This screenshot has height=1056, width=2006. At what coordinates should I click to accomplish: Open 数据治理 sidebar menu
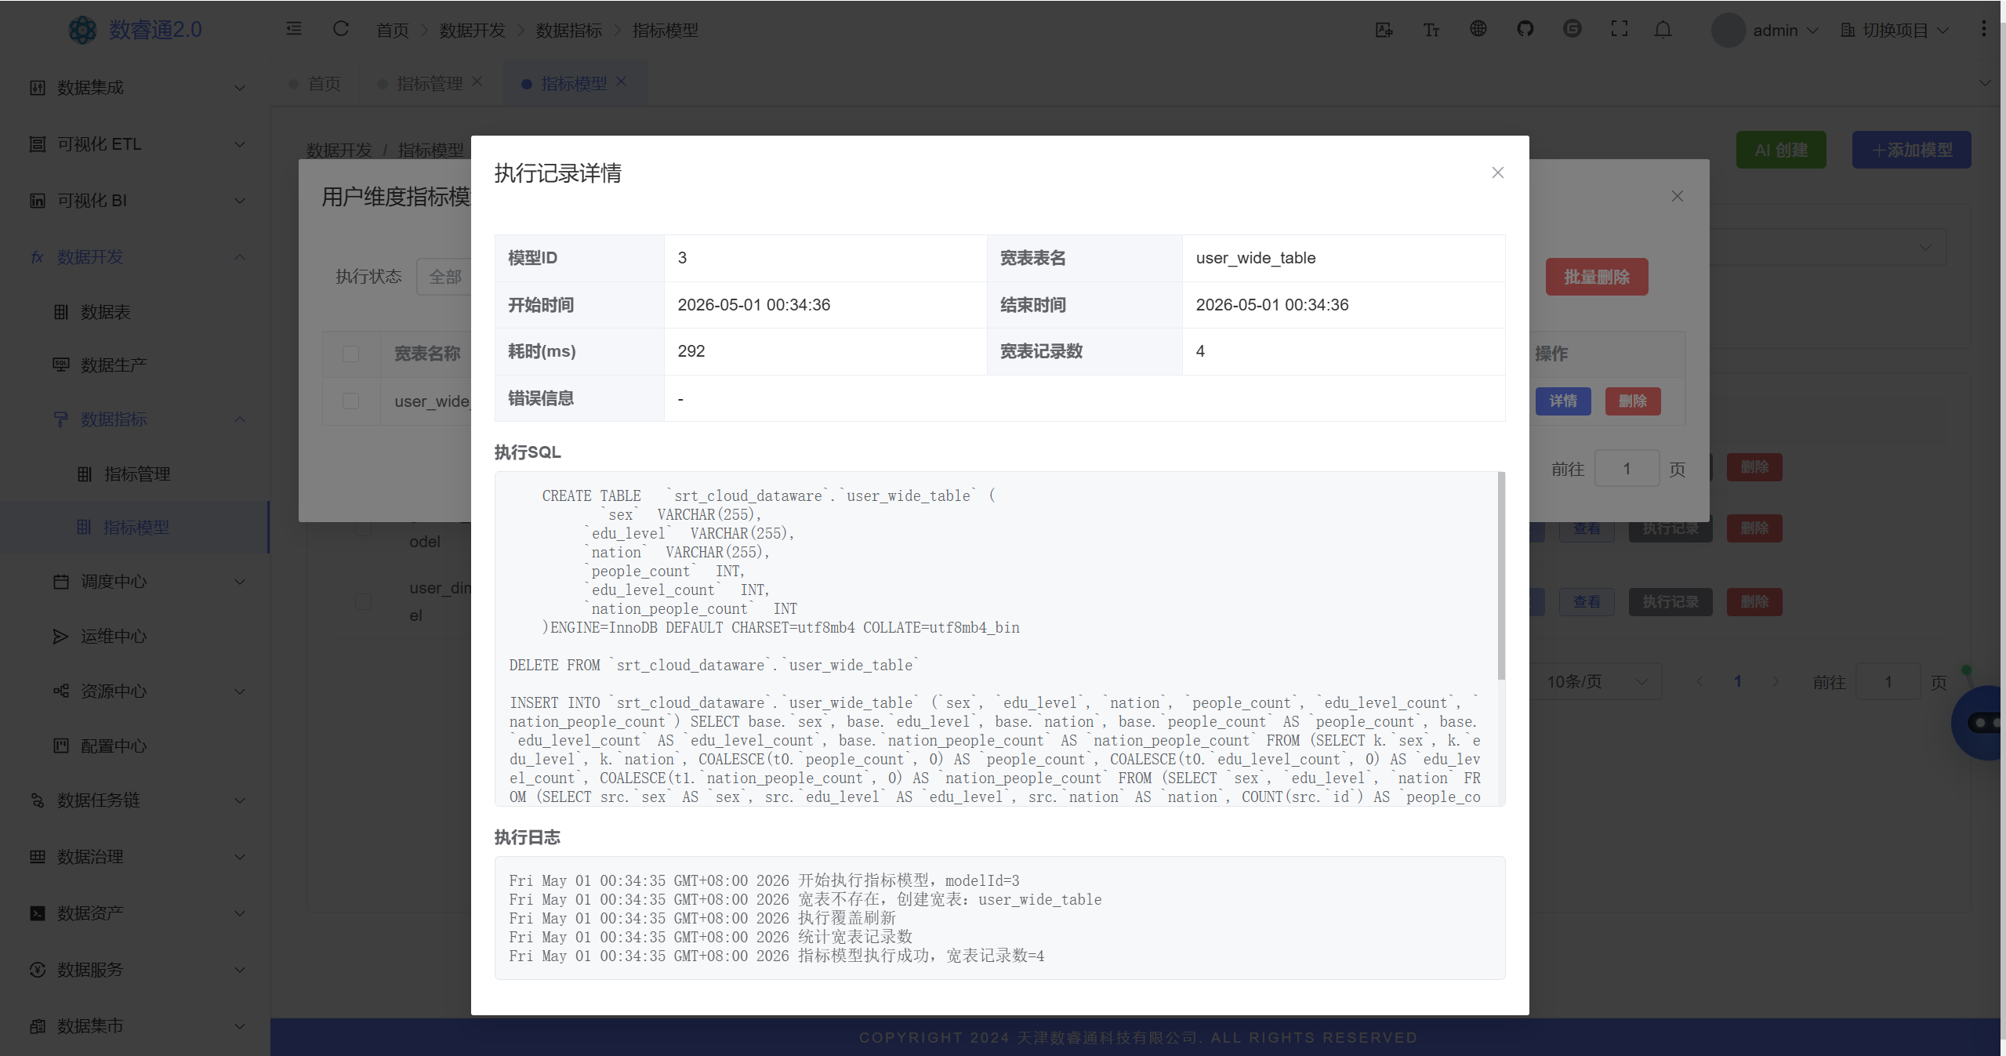(x=135, y=856)
